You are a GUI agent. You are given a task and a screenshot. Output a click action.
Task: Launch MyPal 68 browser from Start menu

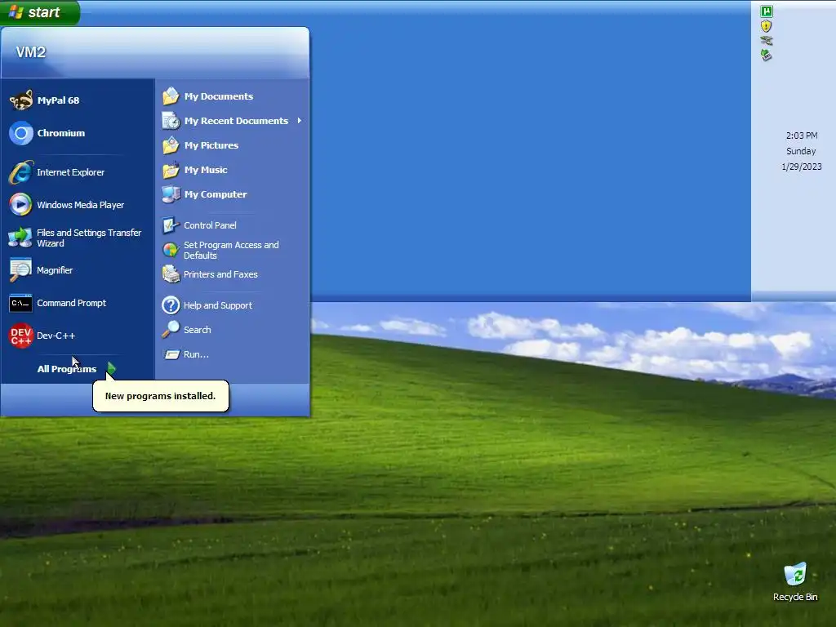[78, 100]
